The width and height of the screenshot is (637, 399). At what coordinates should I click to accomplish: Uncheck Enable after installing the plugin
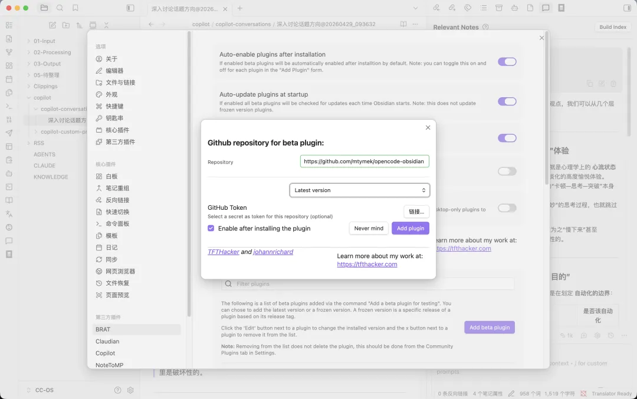211,228
